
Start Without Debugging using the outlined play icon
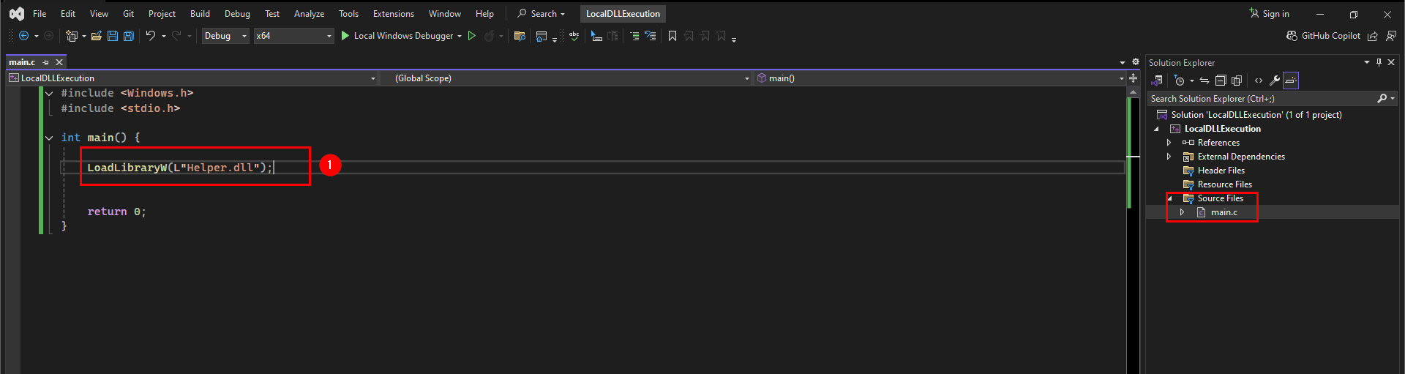[472, 36]
